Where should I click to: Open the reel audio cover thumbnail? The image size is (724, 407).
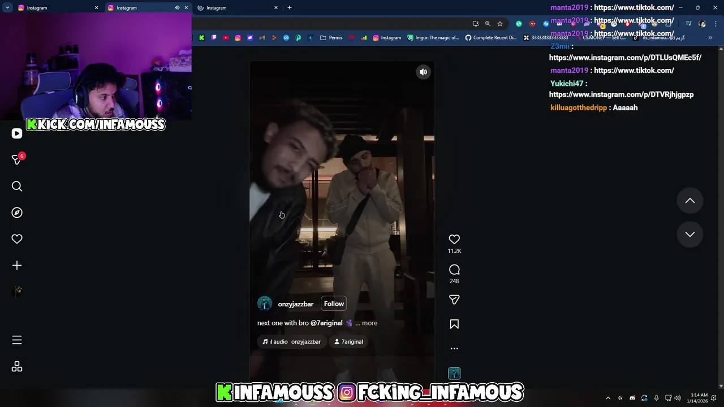tap(454, 373)
